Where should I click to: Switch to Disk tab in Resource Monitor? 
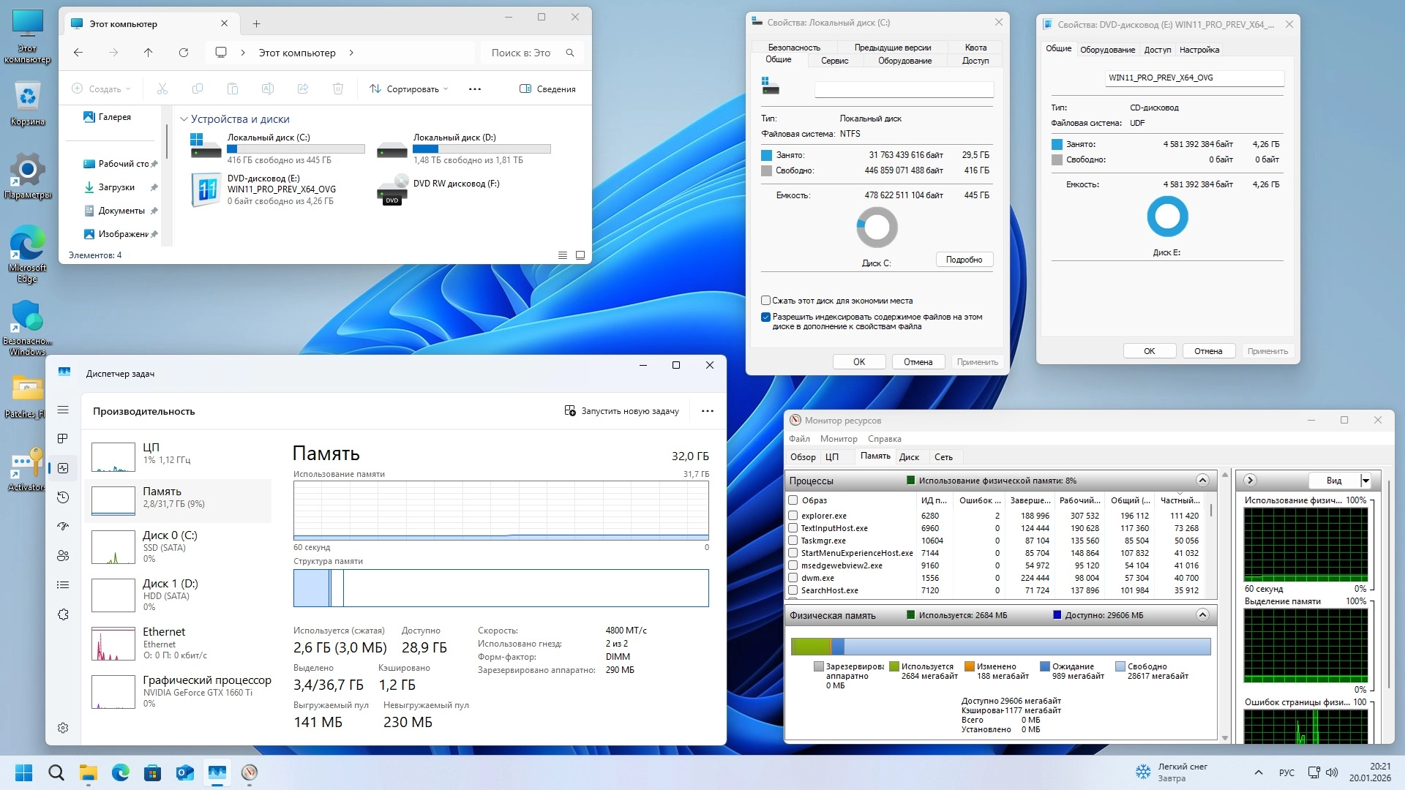[x=909, y=457]
